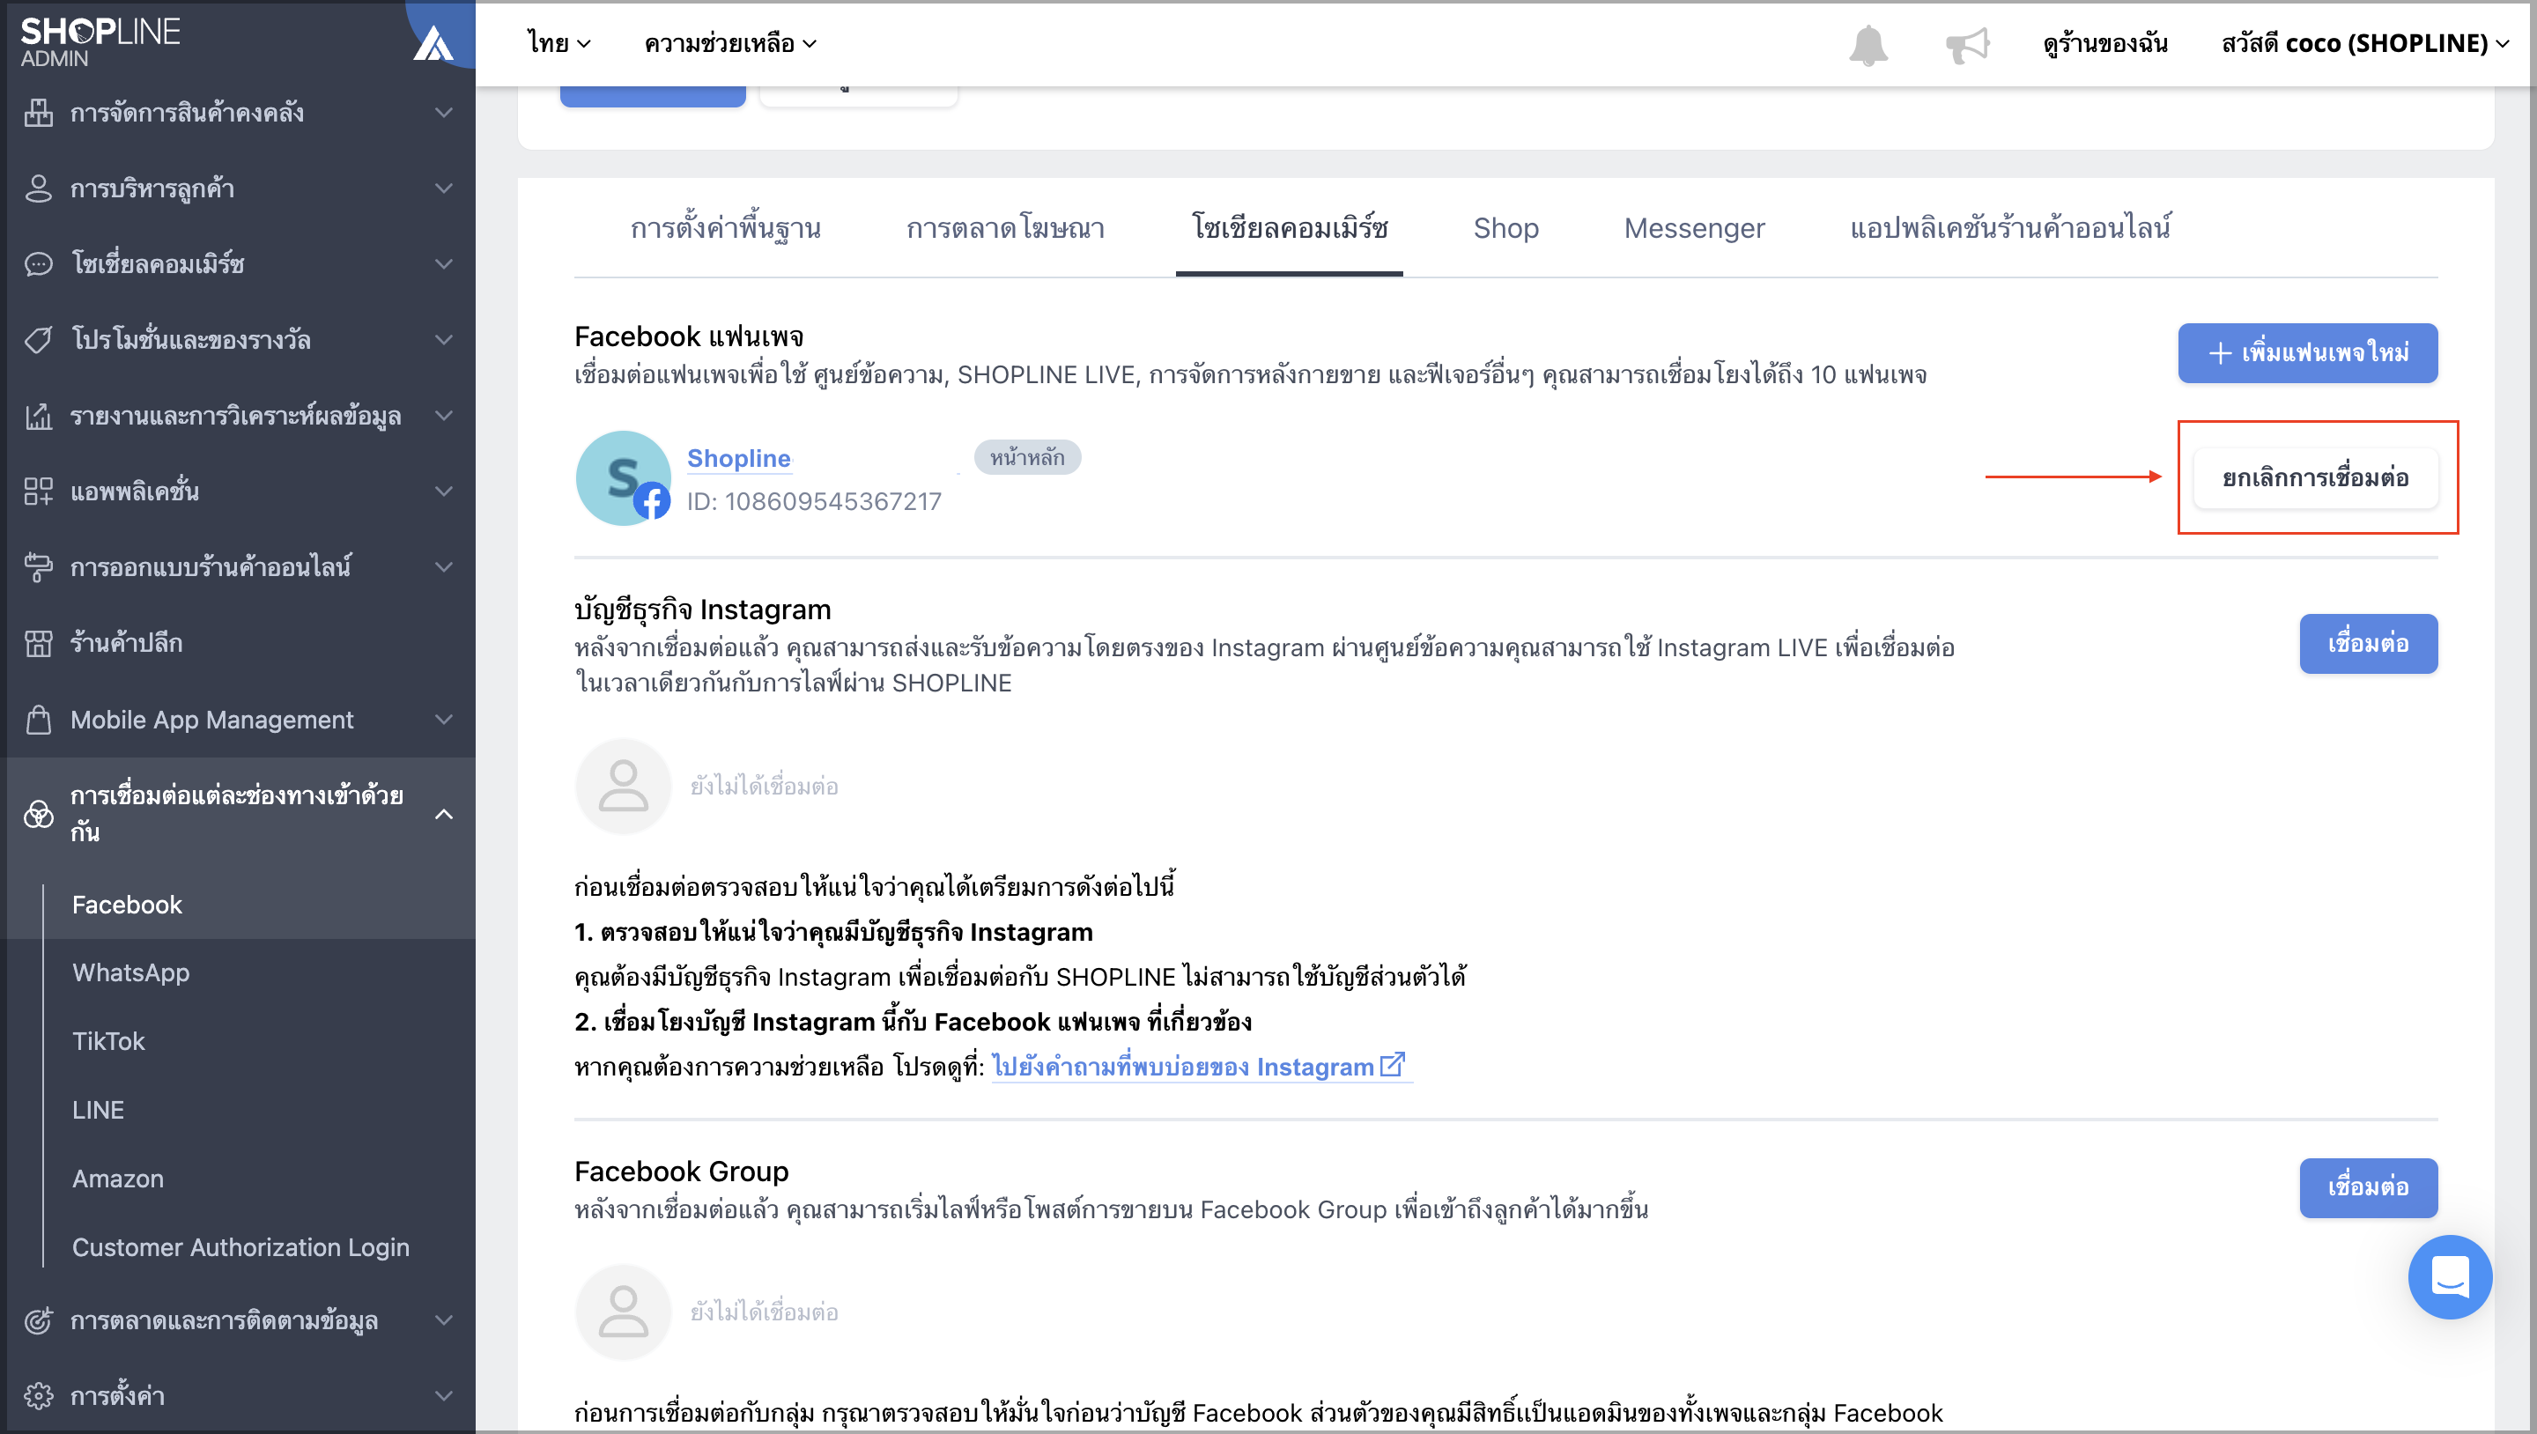Viewport: 2537px width, 1434px height.
Task: Click the Facebook Group placeholder avatar
Action: click(x=624, y=1312)
